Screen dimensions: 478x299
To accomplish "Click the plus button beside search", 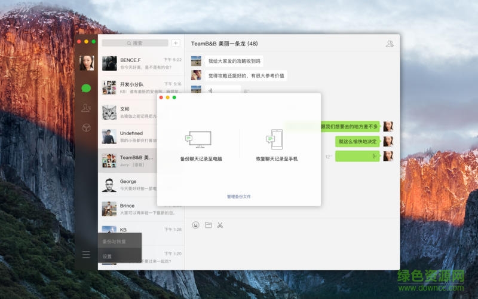I will coord(176,43).
